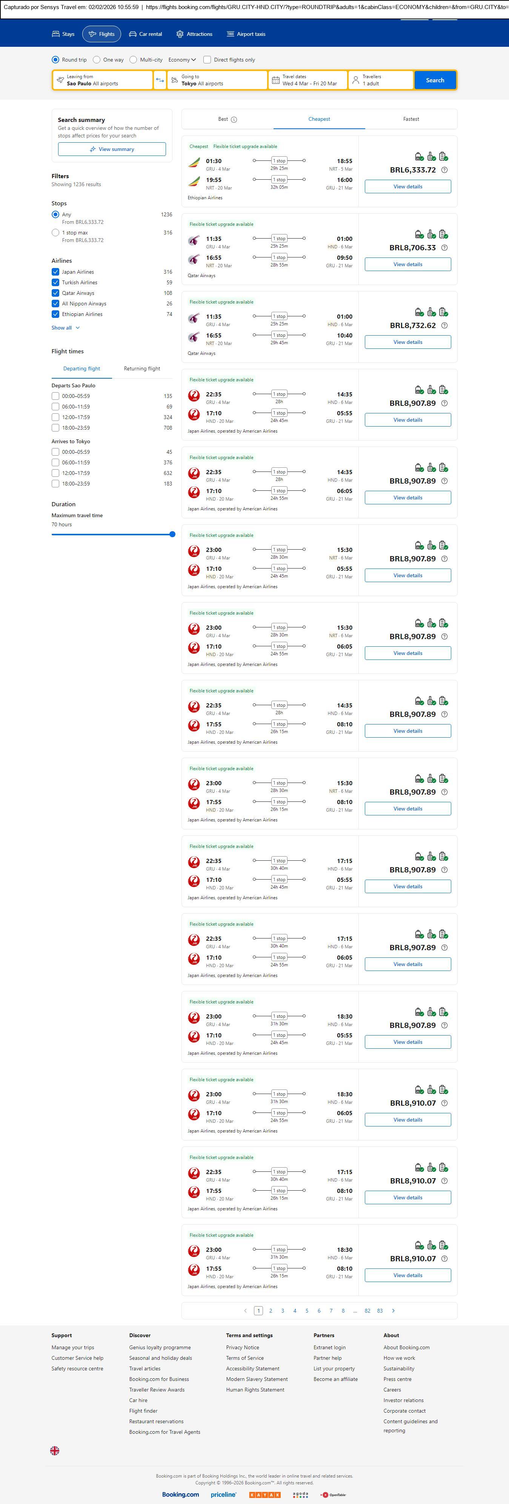
Task: Switch to the Returning flight tab
Action: [142, 368]
